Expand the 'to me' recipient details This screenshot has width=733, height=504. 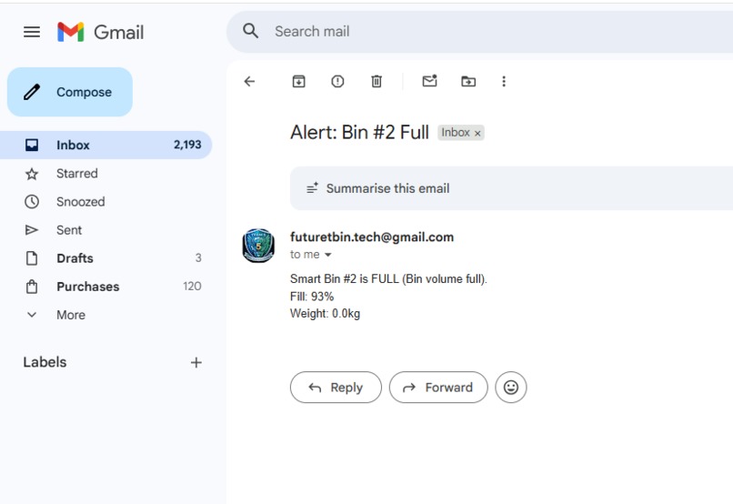(327, 255)
